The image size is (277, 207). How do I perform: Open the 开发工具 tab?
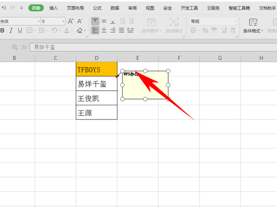point(189,8)
